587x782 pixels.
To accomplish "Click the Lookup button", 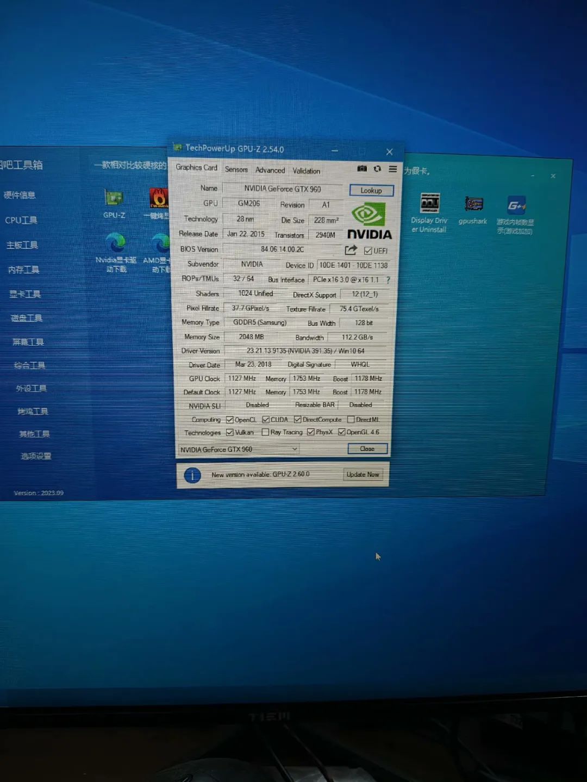I will coord(371,191).
